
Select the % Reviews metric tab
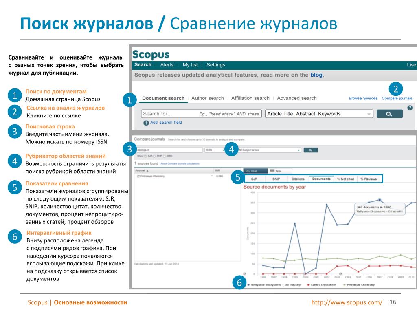click(369, 179)
